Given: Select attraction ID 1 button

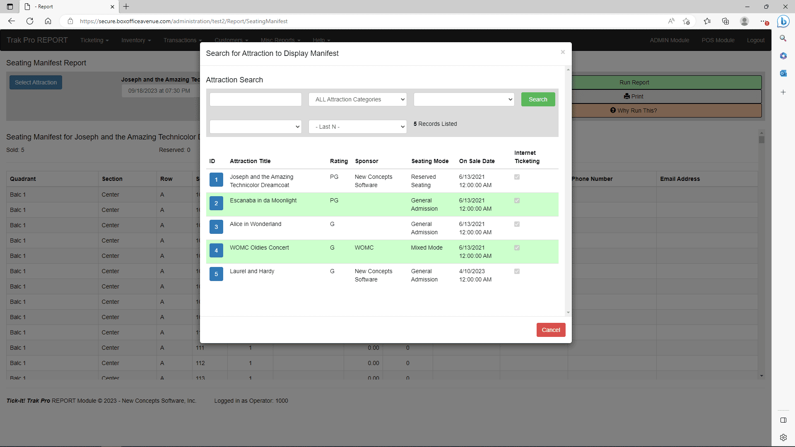Looking at the screenshot, I should coord(216,180).
